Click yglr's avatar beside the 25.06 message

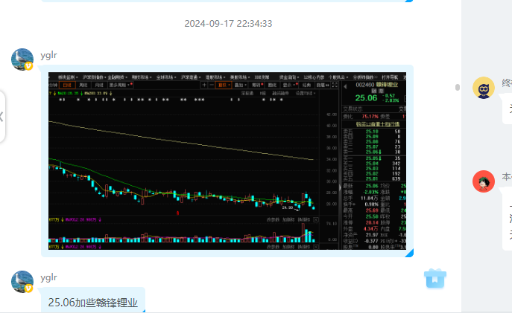tap(22, 282)
